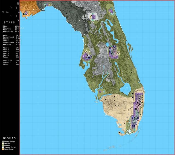Select the Desert percentage stat
Screen dimensions: 175x155
(12, 39)
